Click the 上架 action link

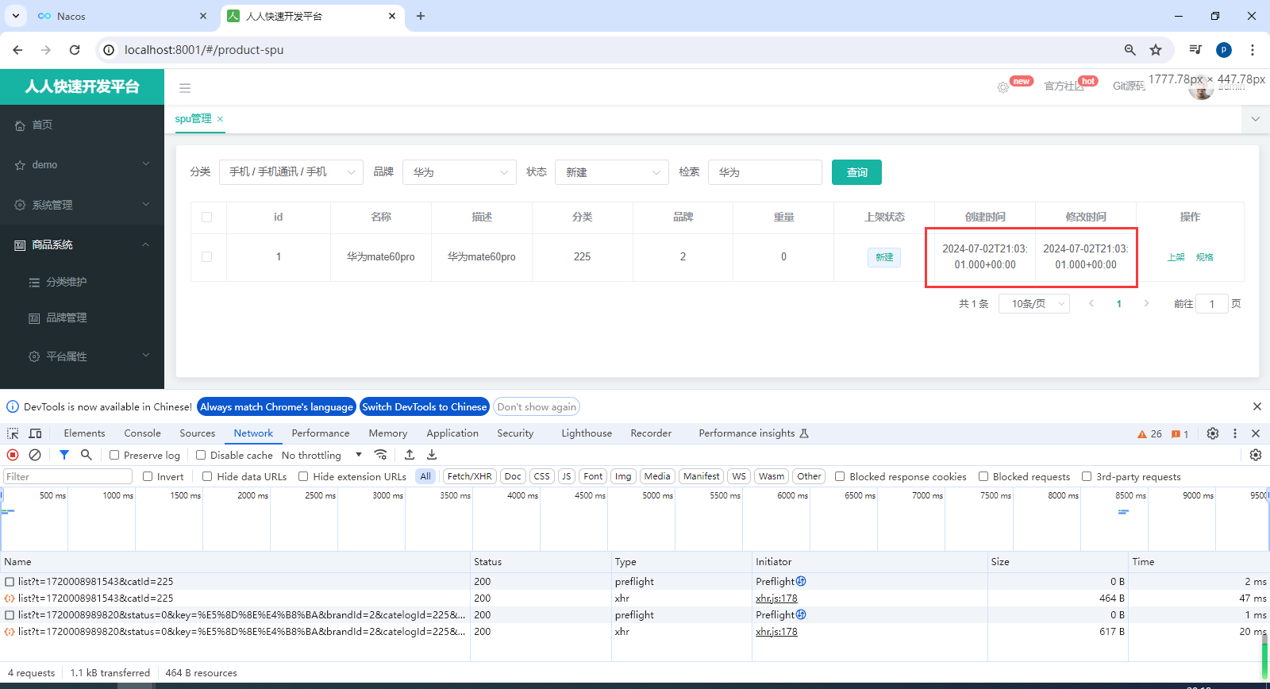point(1176,257)
